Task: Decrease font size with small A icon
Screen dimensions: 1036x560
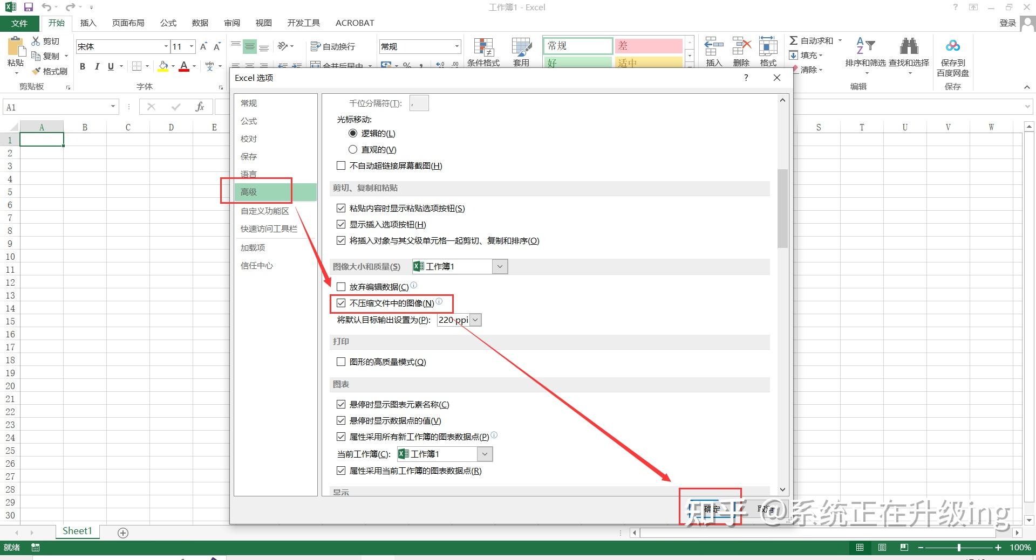Action: (x=217, y=46)
